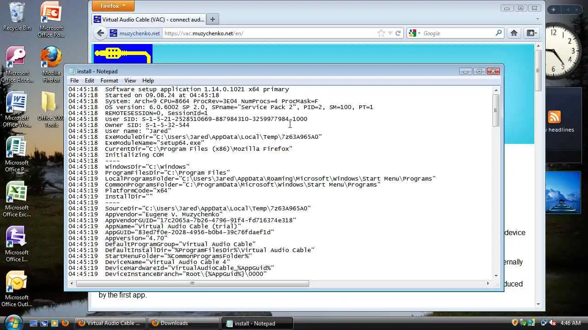Click the search magnifier in Google box

[x=498, y=33]
